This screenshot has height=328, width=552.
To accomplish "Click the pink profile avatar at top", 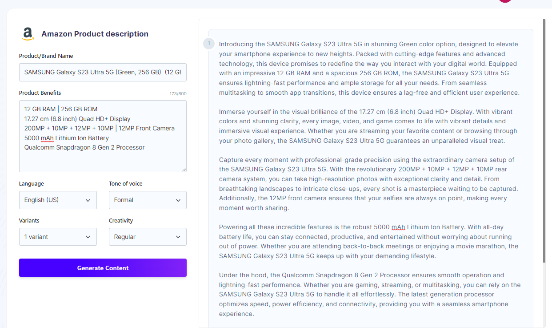I will coord(505,1).
